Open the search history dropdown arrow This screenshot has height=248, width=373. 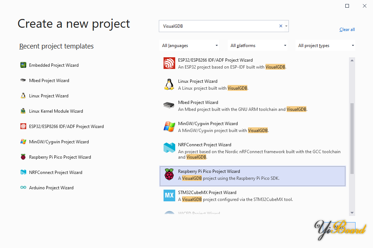tap(286, 26)
